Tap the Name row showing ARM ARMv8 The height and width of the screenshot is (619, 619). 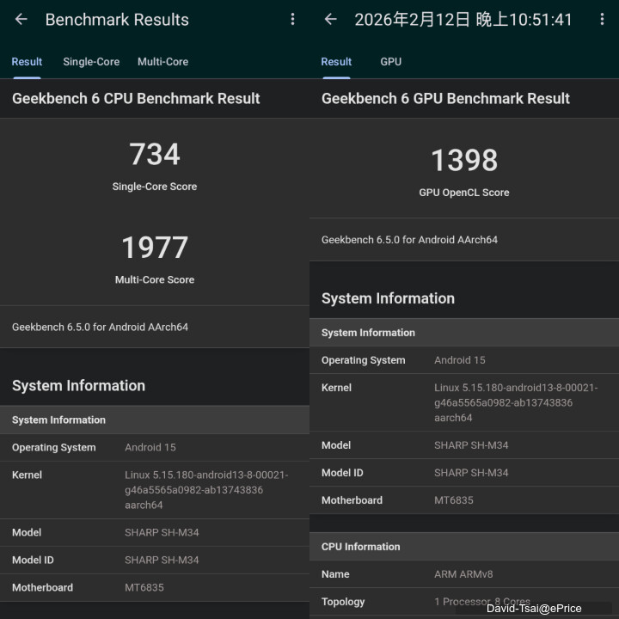point(464,574)
